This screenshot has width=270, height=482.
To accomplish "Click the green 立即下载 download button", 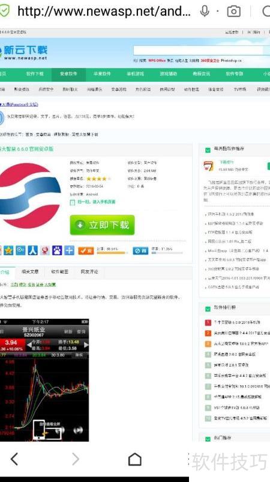I will coord(102,225).
